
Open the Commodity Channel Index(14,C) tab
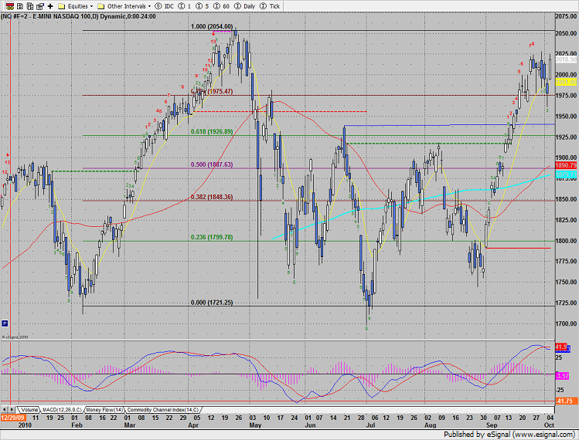coord(163,410)
